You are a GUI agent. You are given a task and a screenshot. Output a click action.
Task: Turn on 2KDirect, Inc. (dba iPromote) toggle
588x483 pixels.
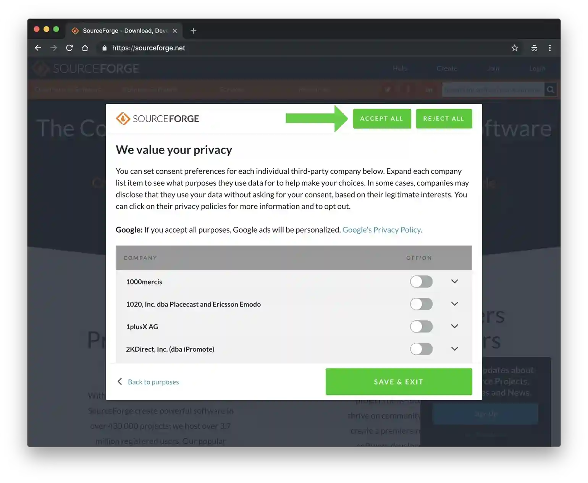(x=422, y=349)
